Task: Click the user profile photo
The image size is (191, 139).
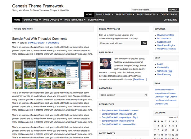Action: point(106,63)
